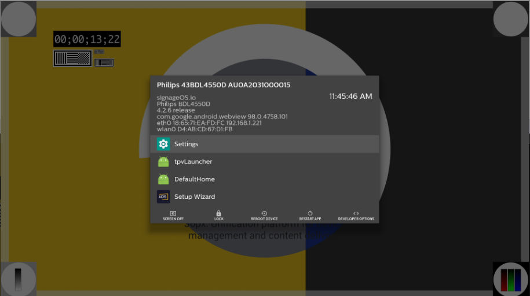This screenshot has width=530, height=296.
Task: Click the top-right gray corner circle
Action: (x=511, y=19)
